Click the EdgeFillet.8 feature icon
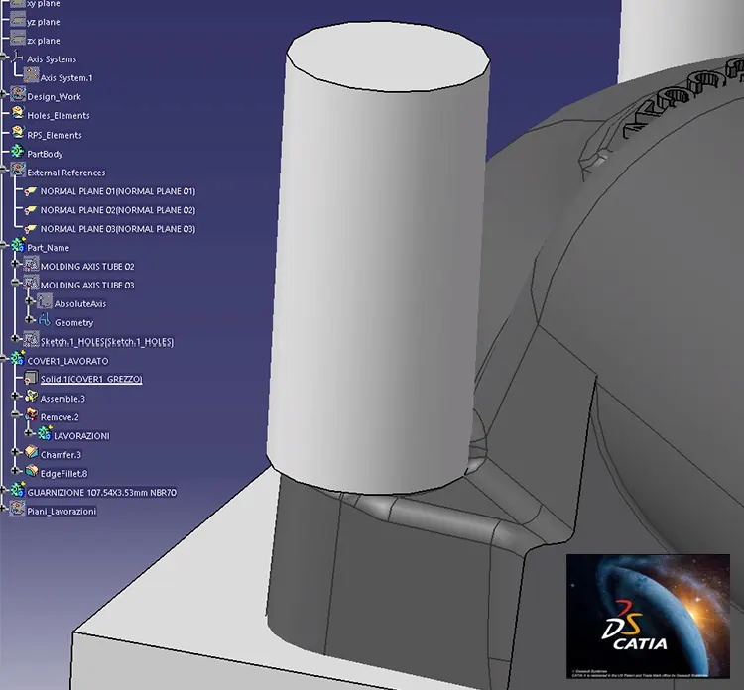Screen dimensions: 744x690 coord(32,471)
